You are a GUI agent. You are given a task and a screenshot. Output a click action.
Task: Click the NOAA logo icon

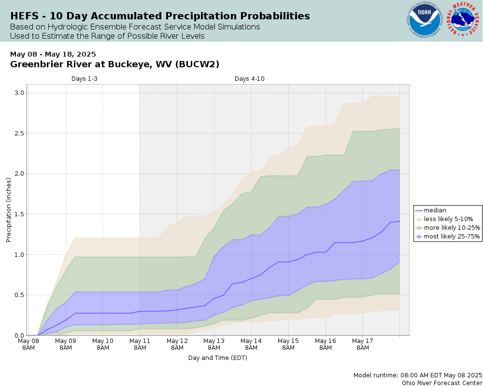(424, 20)
